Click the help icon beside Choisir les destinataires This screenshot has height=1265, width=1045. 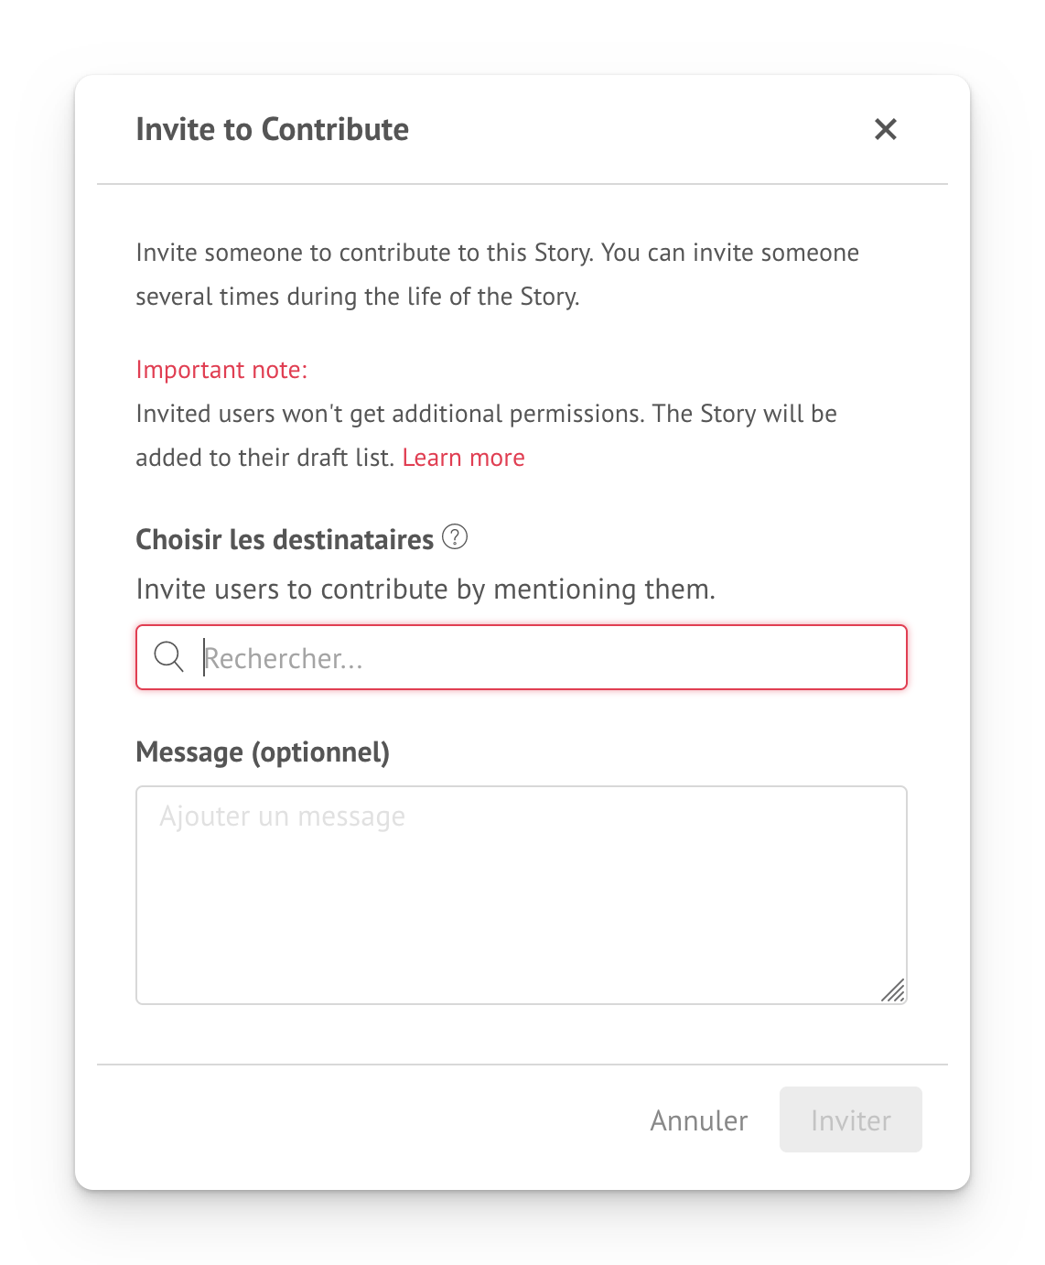455,536
